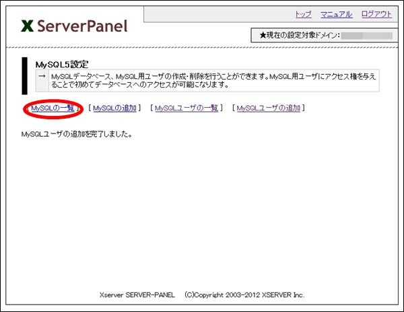
Task: Click the X ServerPanel logo
Action: click(74, 26)
